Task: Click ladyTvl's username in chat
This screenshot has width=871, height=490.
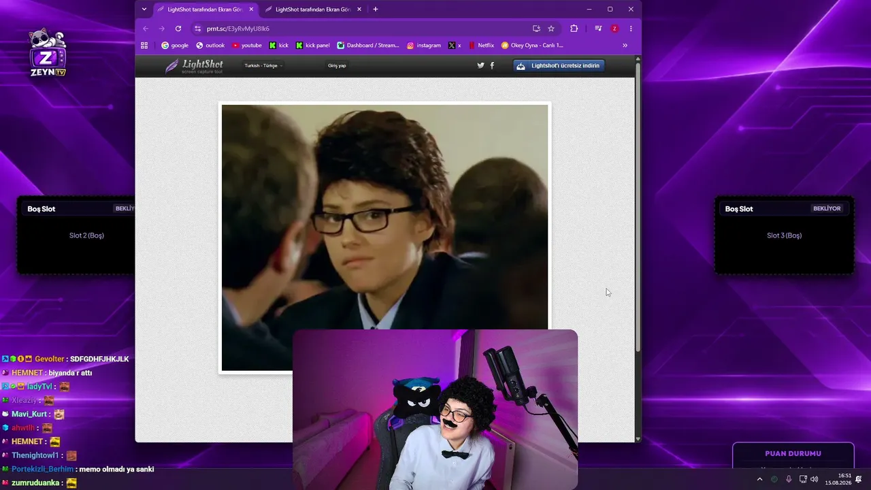Action: pyautogui.click(x=39, y=387)
